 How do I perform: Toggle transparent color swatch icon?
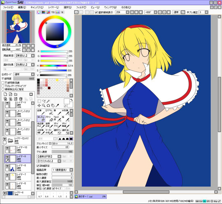pos(65,106)
